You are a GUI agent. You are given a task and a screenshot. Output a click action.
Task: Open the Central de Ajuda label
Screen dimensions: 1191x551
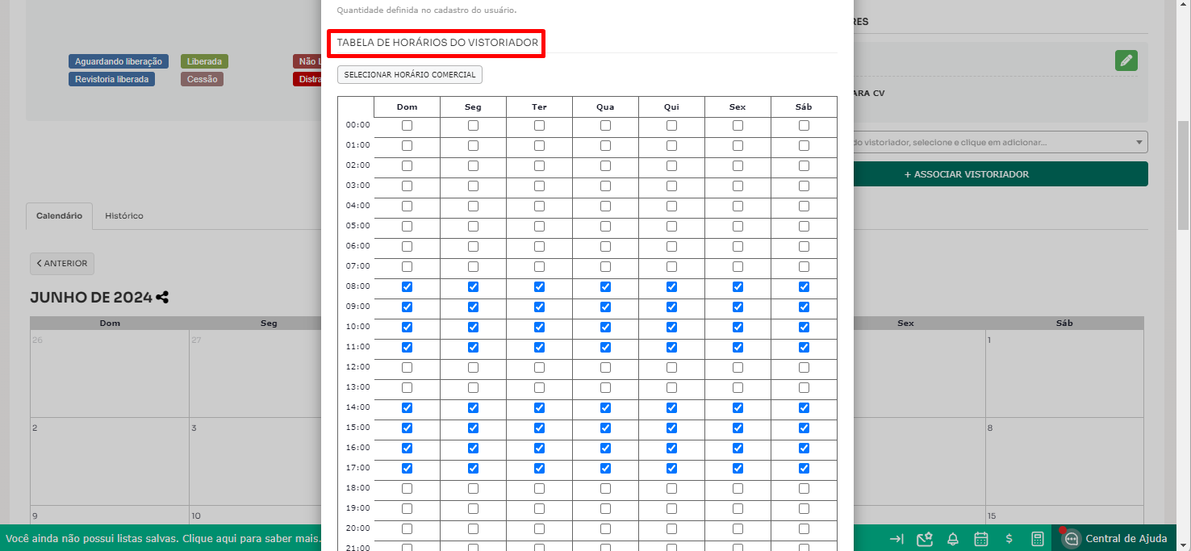pyautogui.click(x=1126, y=539)
